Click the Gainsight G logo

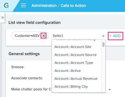click(x=6, y=6)
